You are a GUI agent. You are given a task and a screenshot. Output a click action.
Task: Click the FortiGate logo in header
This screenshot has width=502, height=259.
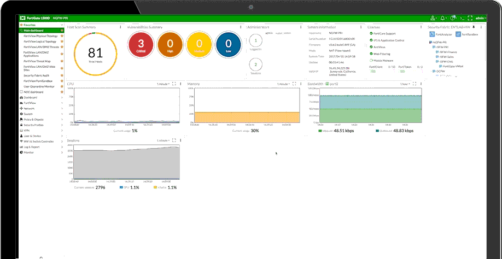pyautogui.click(x=23, y=18)
